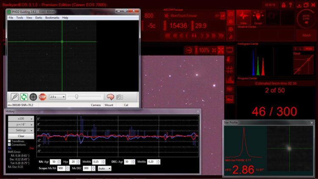Click Mx DEC 900 input field

pos(87,168)
